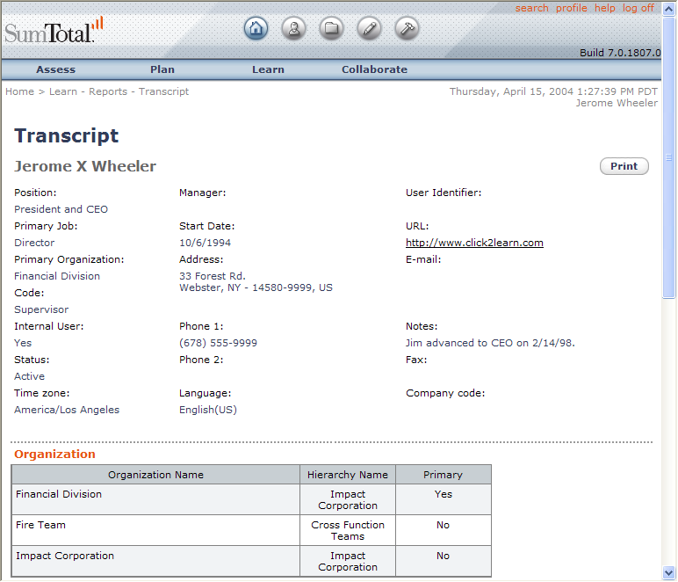Click the help link
The height and width of the screenshot is (582, 678).
coord(605,8)
